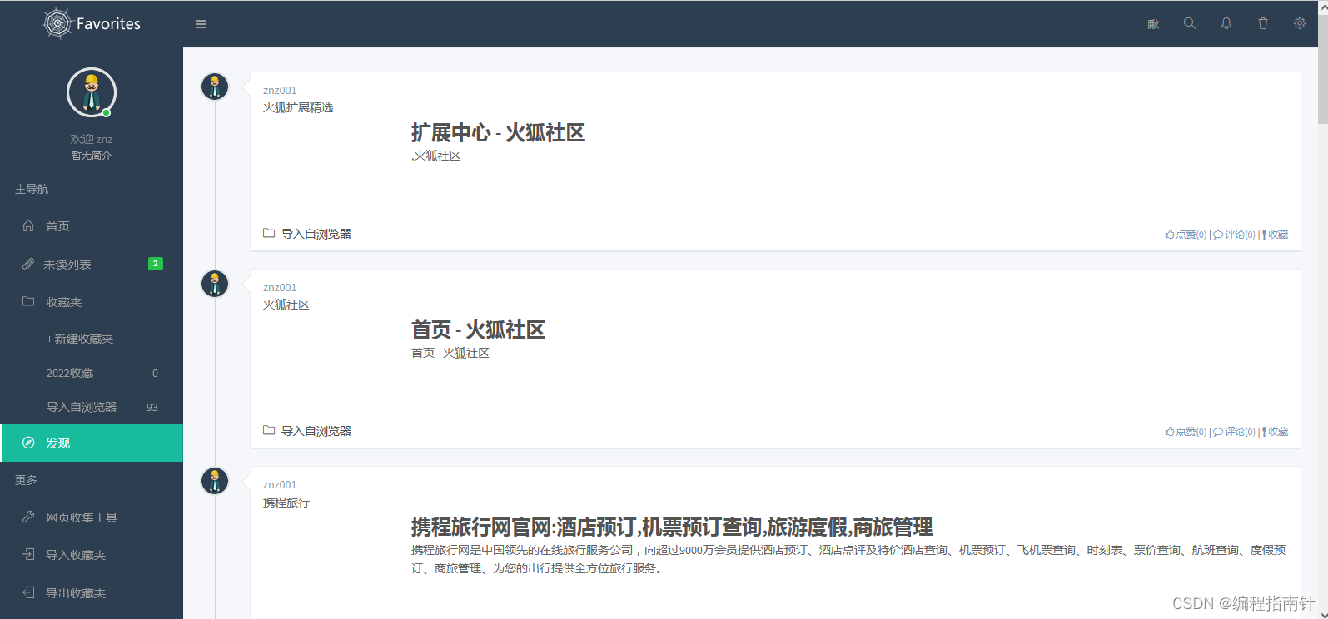Open the recycle bin trash icon
The image size is (1328, 619).
tap(1263, 23)
